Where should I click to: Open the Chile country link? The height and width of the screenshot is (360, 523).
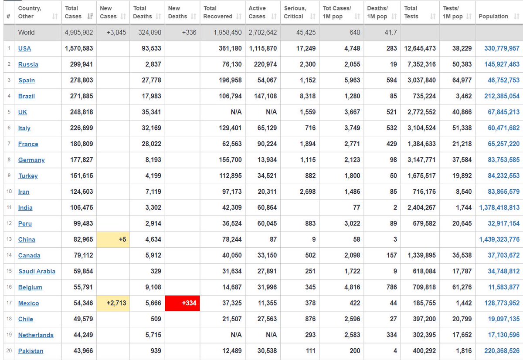26,319
